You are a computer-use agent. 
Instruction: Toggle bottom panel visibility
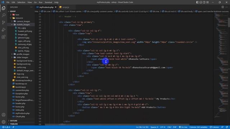201,2
